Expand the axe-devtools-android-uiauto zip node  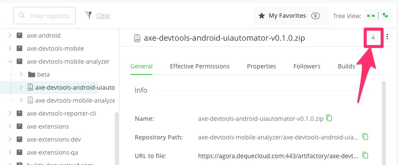21,87
